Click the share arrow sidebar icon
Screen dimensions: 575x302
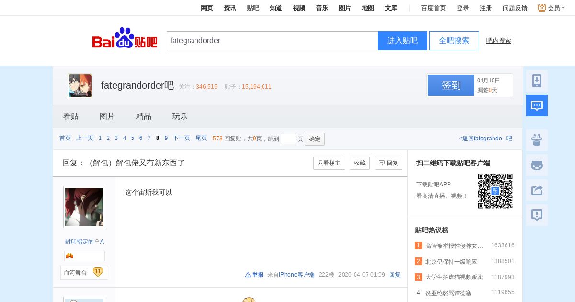537,190
